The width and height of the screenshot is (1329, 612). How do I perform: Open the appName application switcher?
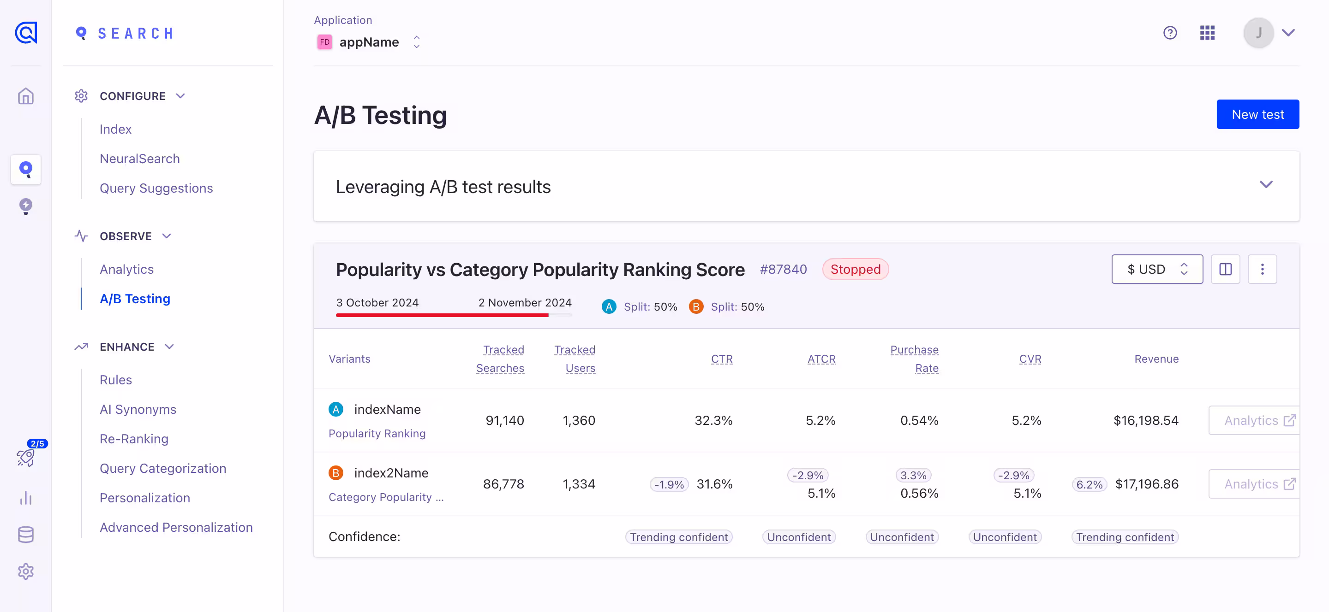coord(368,42)
